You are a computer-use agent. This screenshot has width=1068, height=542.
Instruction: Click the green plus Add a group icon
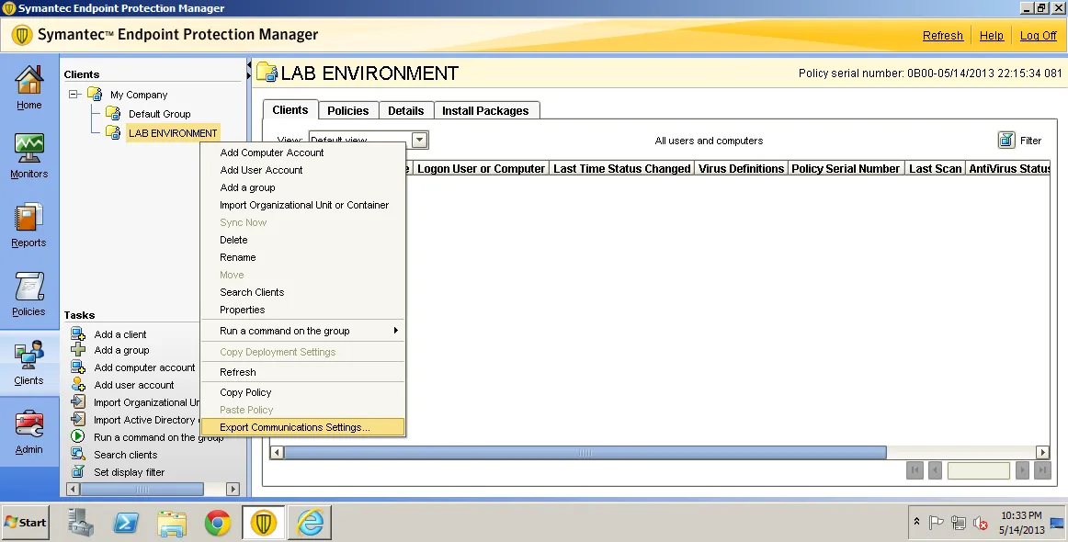[78, 350]
